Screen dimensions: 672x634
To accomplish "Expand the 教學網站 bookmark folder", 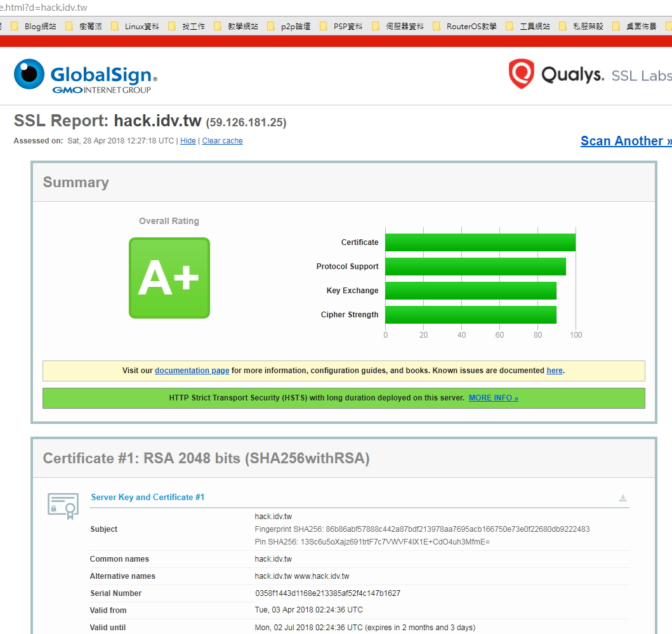I will point(236,26).
